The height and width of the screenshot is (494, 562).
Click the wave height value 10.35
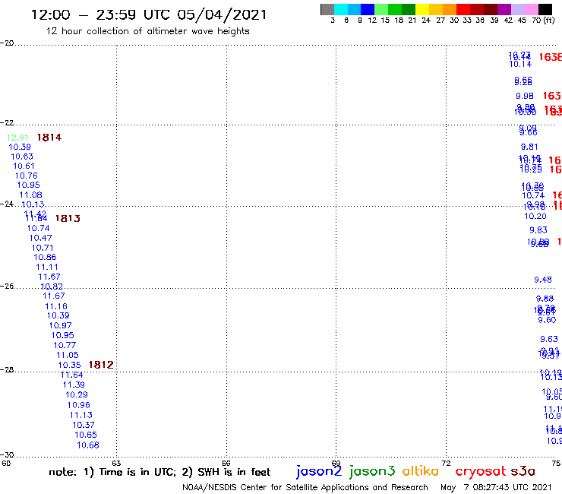[70, 365]
